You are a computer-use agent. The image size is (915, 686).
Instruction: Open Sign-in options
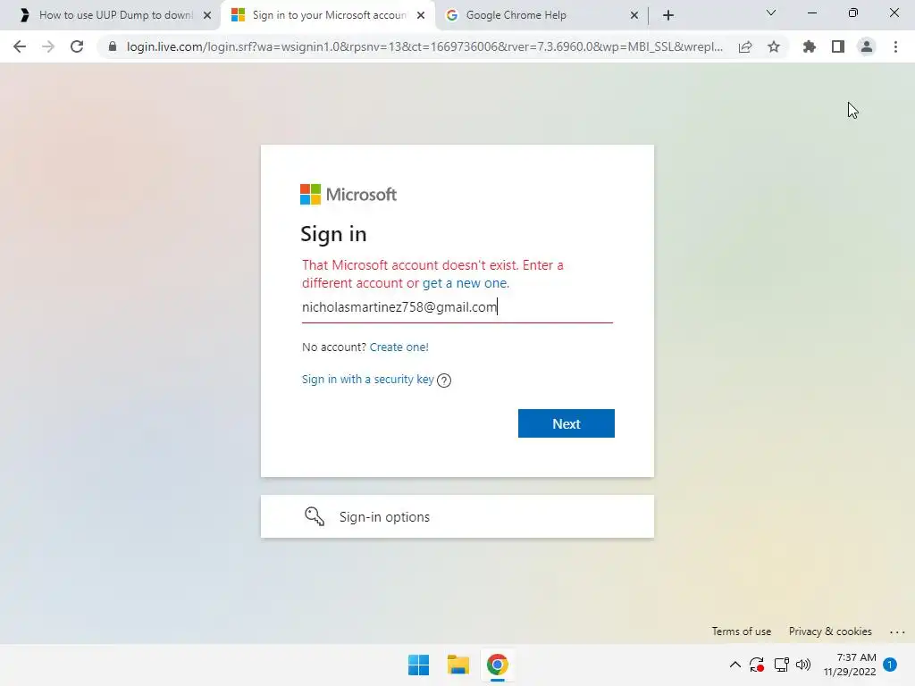coord(457,517)
